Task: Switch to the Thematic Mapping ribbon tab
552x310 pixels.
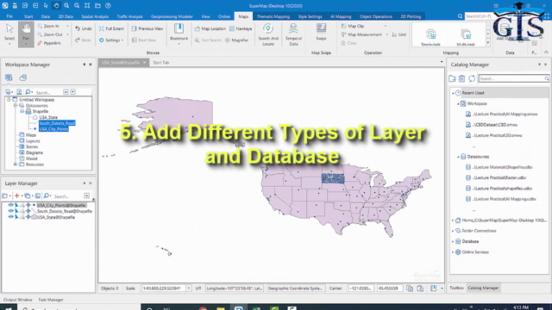Action: tap(273, 16)
